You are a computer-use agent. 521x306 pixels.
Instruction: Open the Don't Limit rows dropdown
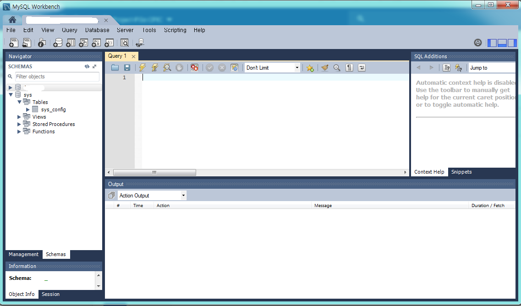pyautogui.click(x=272, y=68)
